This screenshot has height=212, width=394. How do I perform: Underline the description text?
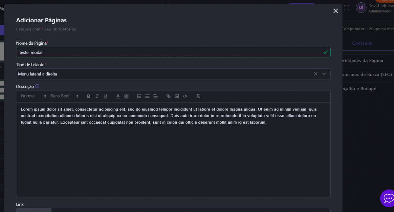coord(105,96)
